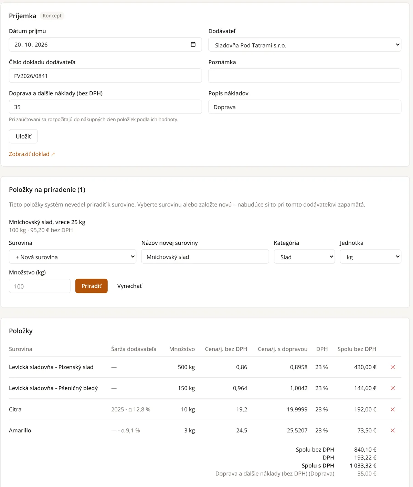Click the Cena/j. s dopravou column header
The width and height of the screenshot is (413, 487).
coord(283,349)
